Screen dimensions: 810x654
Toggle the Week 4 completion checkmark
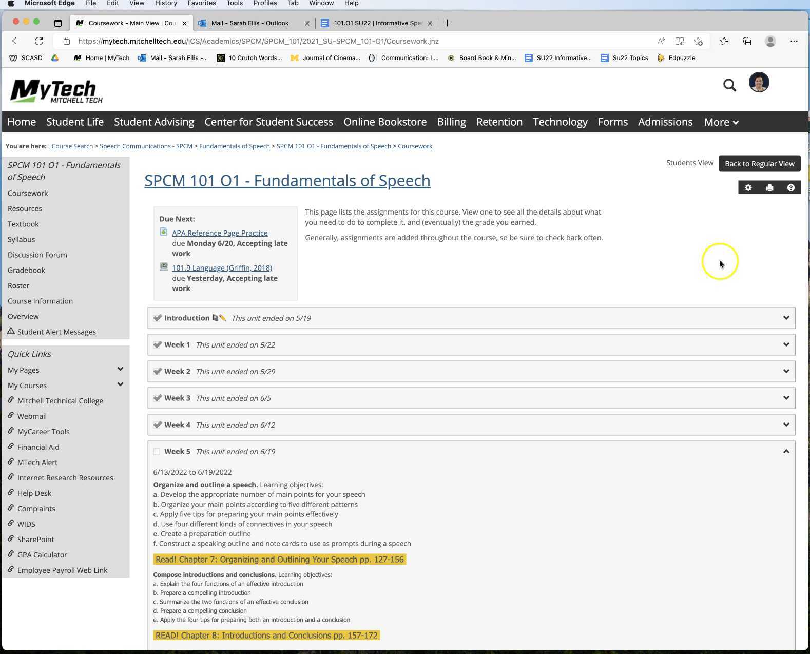157,425
